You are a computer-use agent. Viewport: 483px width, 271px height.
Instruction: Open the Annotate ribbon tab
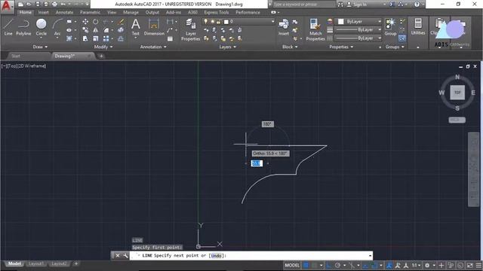64,12
